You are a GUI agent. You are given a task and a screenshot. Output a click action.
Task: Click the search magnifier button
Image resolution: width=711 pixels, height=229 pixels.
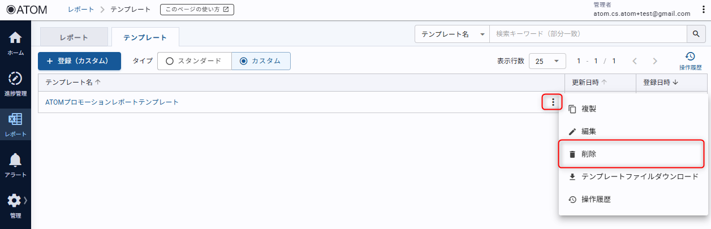click(696, 34)
